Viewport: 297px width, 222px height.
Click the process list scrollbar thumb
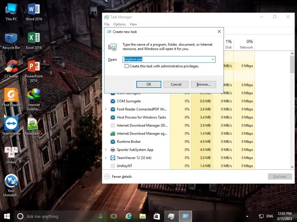tap(292, 64)
